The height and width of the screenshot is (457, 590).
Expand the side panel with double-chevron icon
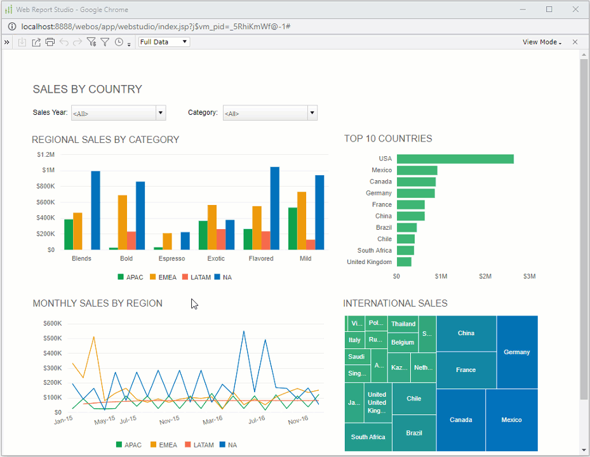point(7,43)
